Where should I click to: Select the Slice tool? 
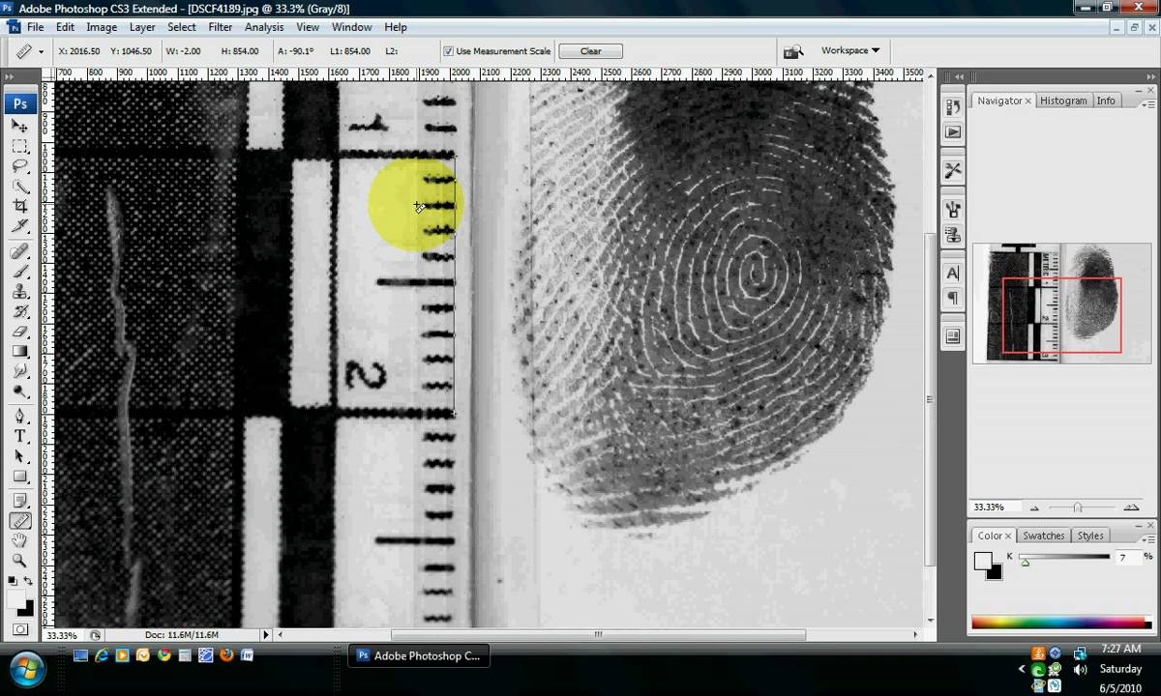[19, 226]
